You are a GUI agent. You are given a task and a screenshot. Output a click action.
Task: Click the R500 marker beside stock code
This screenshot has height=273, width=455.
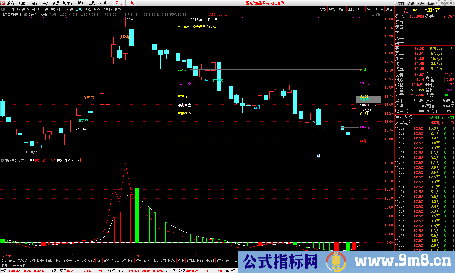[406, 10]
